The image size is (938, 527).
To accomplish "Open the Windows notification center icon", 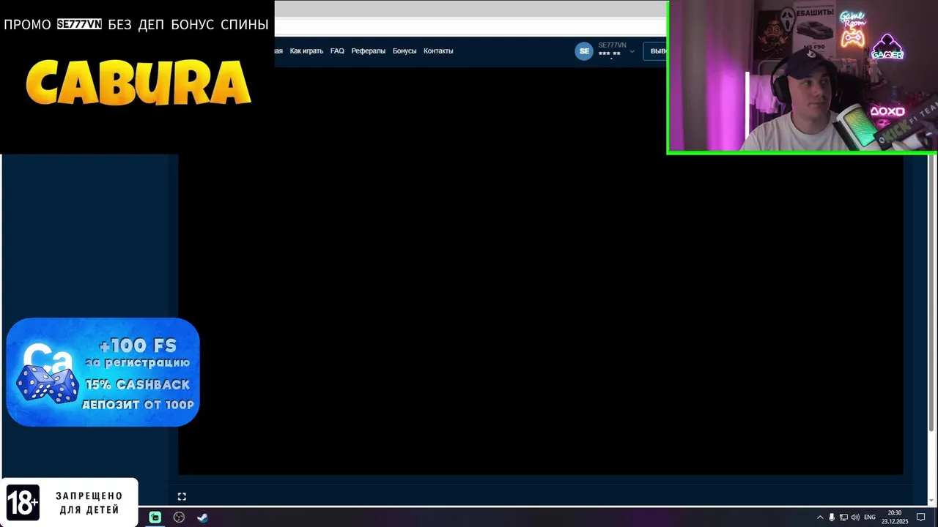I will click(x=921, y=517).
